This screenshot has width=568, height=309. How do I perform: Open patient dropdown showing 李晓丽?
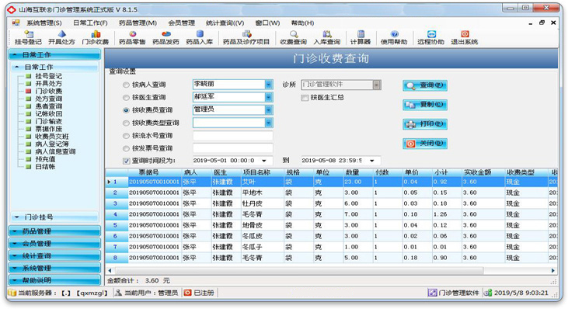tap(268, 85)
